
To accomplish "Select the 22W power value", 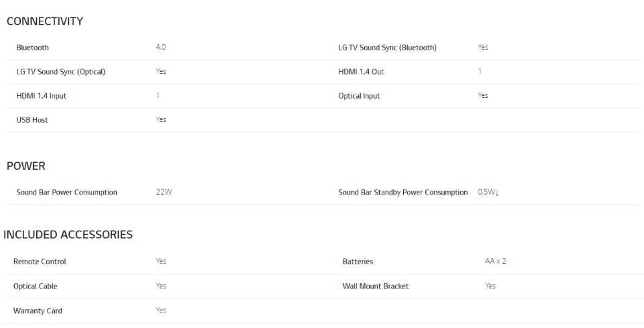I will [164, 192].
